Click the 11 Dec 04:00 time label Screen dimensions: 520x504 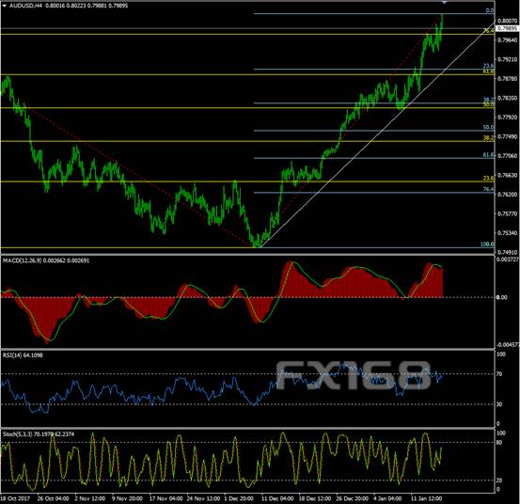277,498
